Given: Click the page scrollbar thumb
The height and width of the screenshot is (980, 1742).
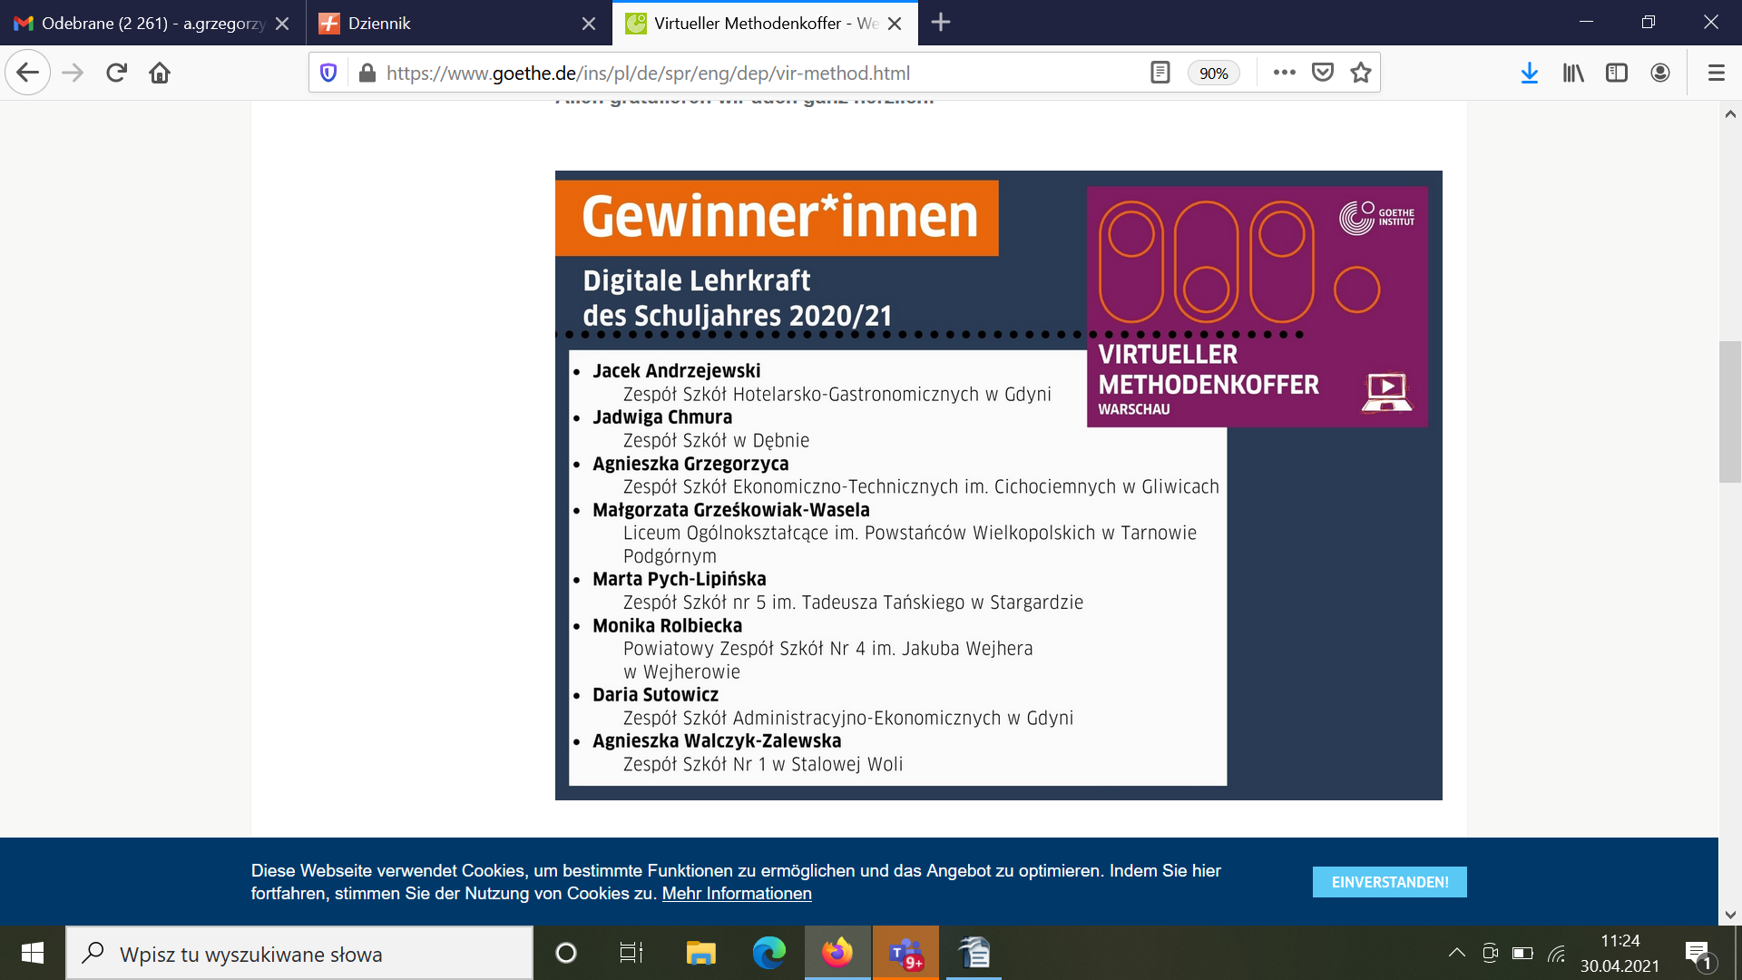Looking at the screenshot, I should click(1729, 412).
